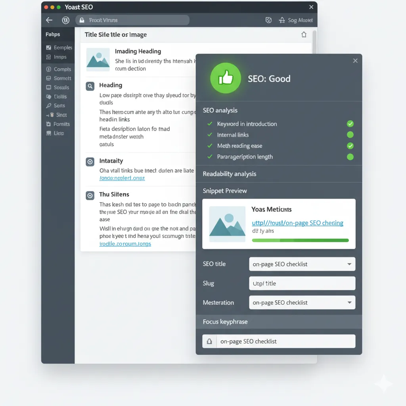Toggle the Meth reading ease check

[x=350, y=146]
